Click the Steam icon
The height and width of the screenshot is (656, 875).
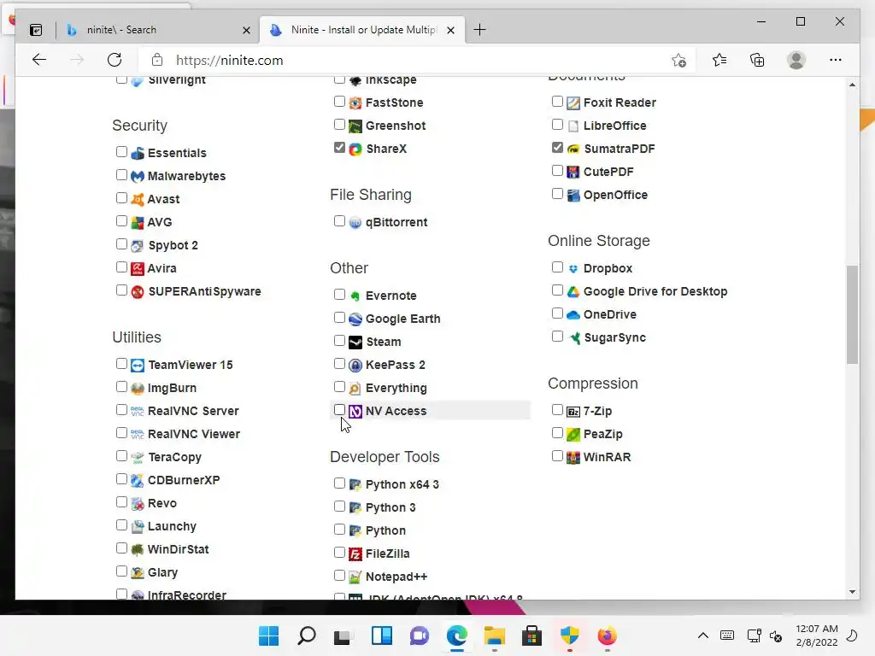point(355,342)
